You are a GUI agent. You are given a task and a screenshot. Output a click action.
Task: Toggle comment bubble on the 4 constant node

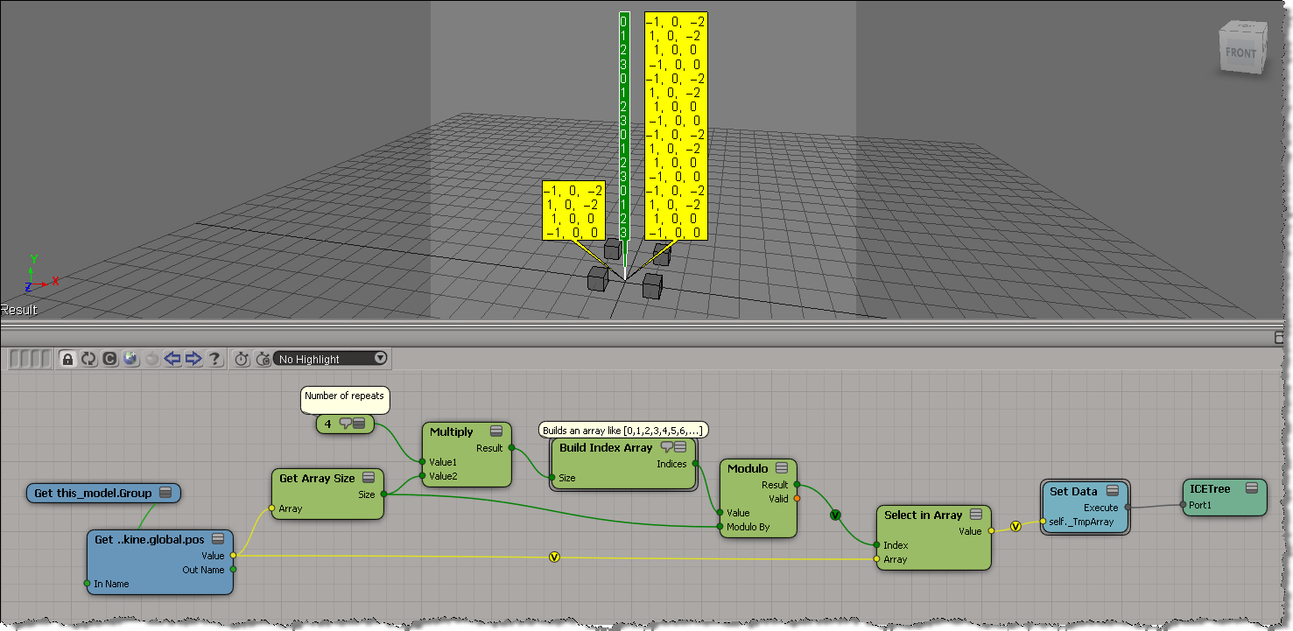pyautogui.click(x=345, y=424)
